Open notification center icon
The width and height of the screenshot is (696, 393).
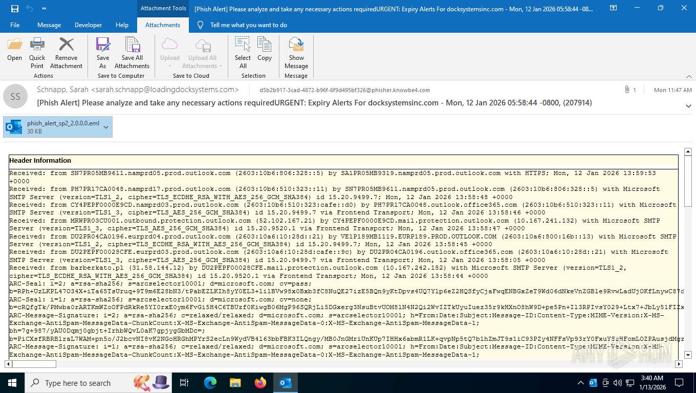(x=679, y=382)
